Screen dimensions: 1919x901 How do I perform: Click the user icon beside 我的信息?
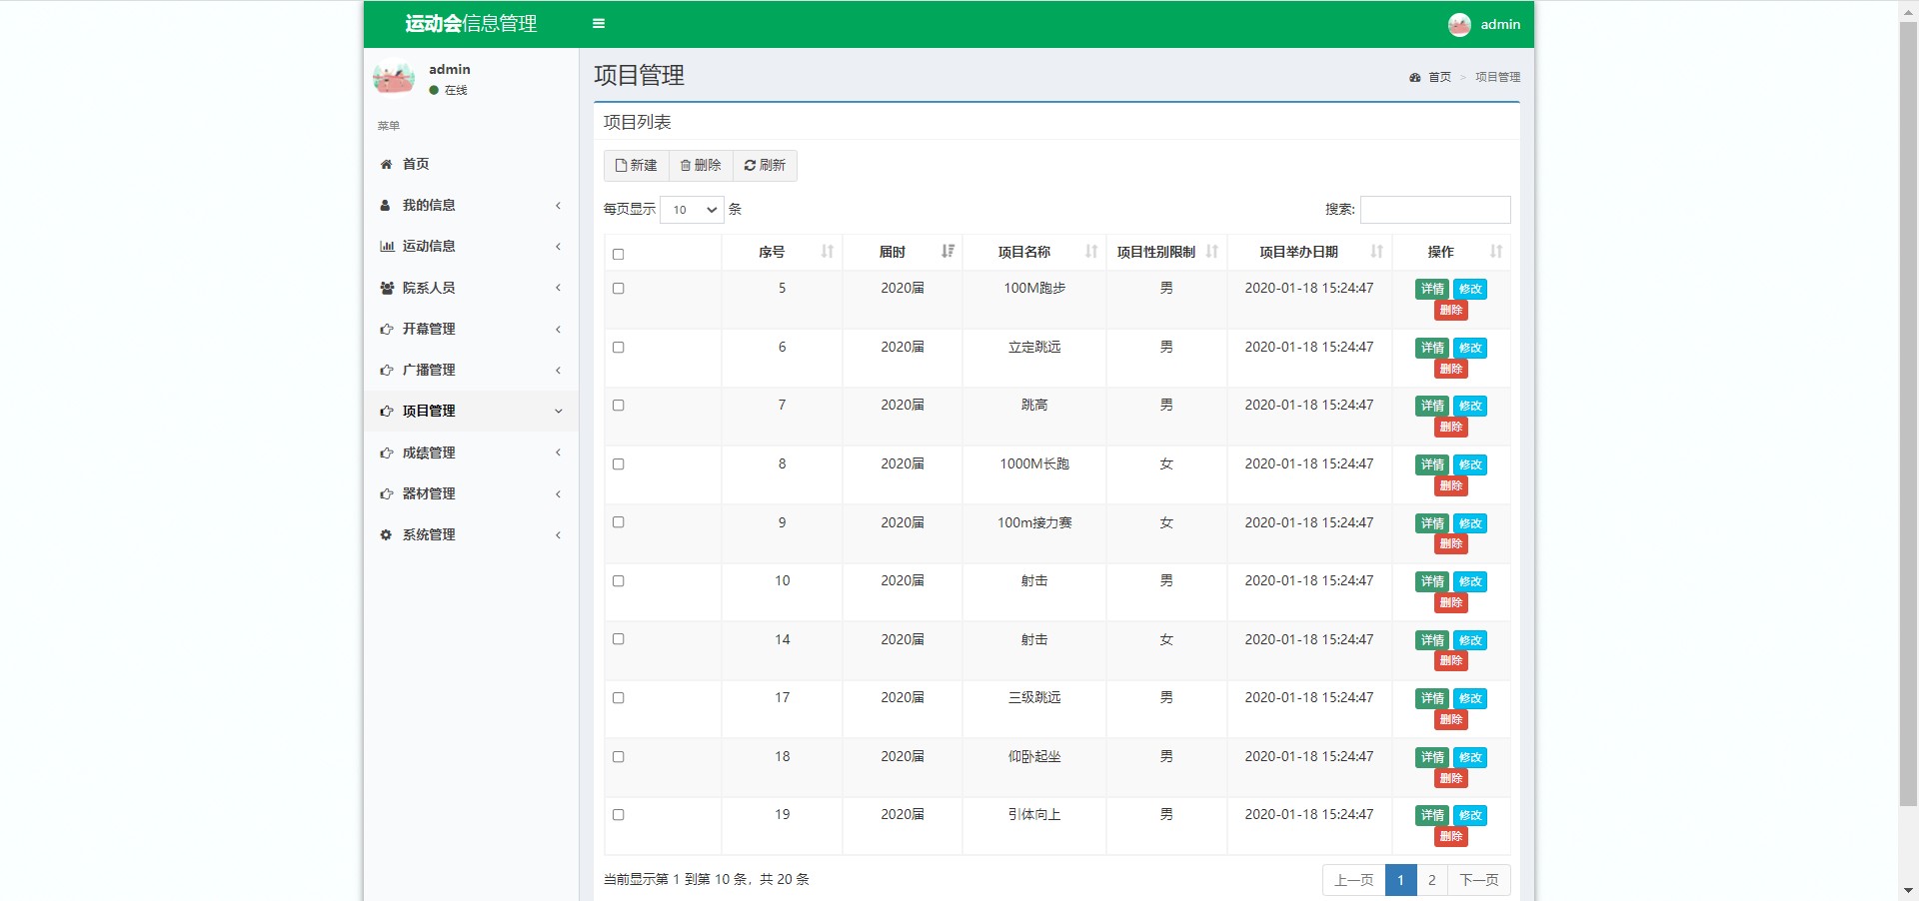pyautogui.click(x=386, y=205)
